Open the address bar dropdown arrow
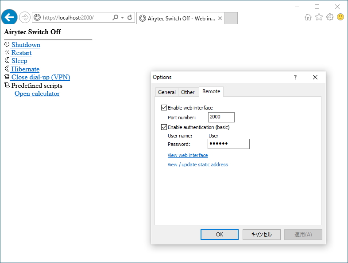348x263 pixels. click(122, 17)
